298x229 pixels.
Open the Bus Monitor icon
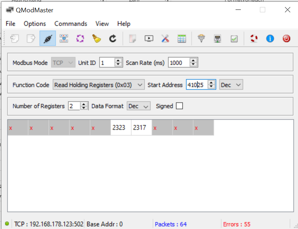coord(149,38)
